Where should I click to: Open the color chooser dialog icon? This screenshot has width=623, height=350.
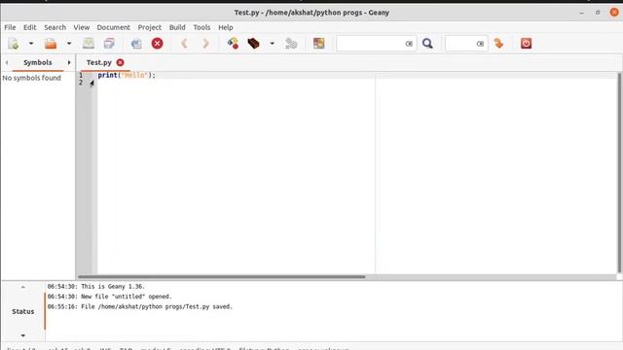click(318, 43)
